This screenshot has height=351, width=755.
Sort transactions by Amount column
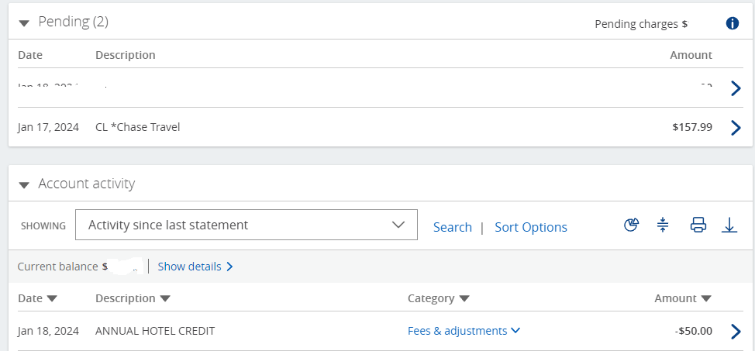(x=682, y=298)
